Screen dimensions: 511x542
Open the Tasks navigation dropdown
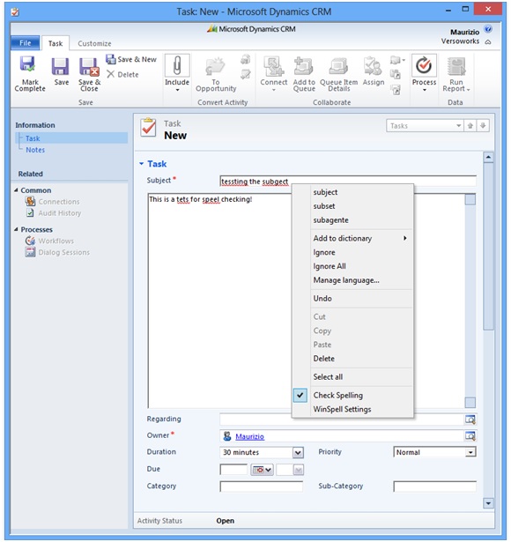(425, 126)
